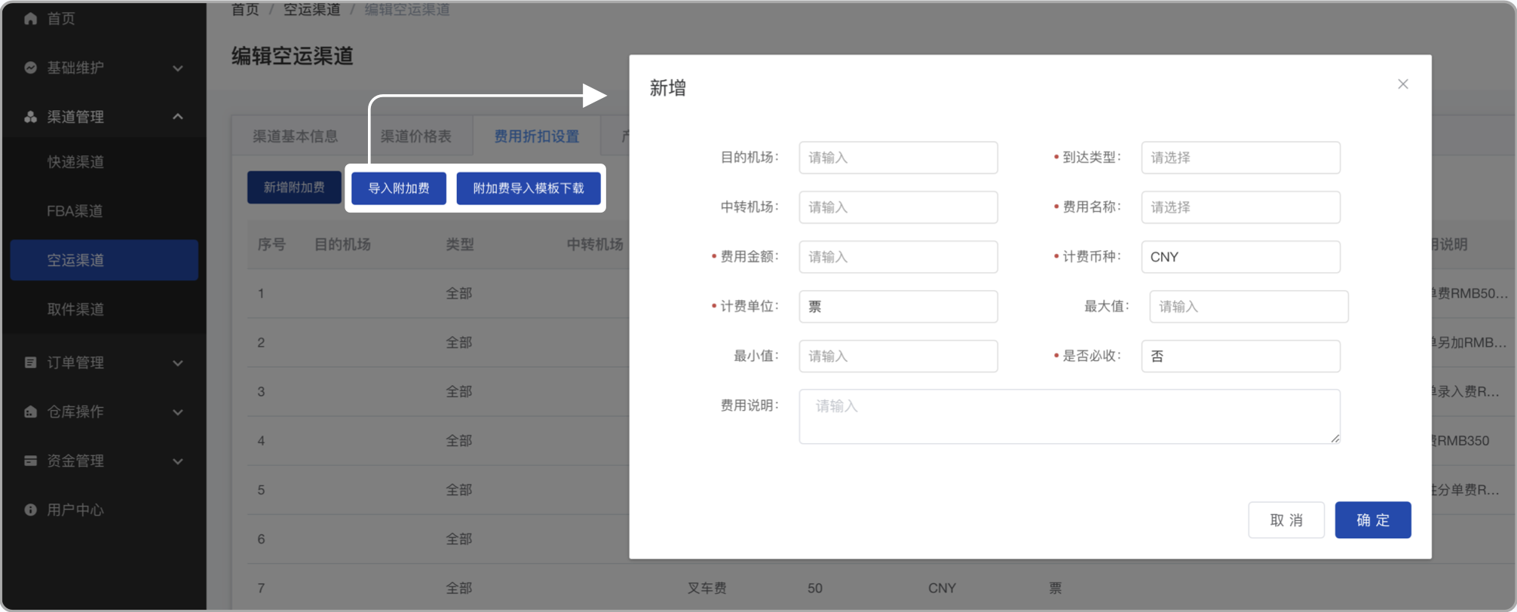
Task: Click the 全部 cell in row 1
Action: coord(459,293)
